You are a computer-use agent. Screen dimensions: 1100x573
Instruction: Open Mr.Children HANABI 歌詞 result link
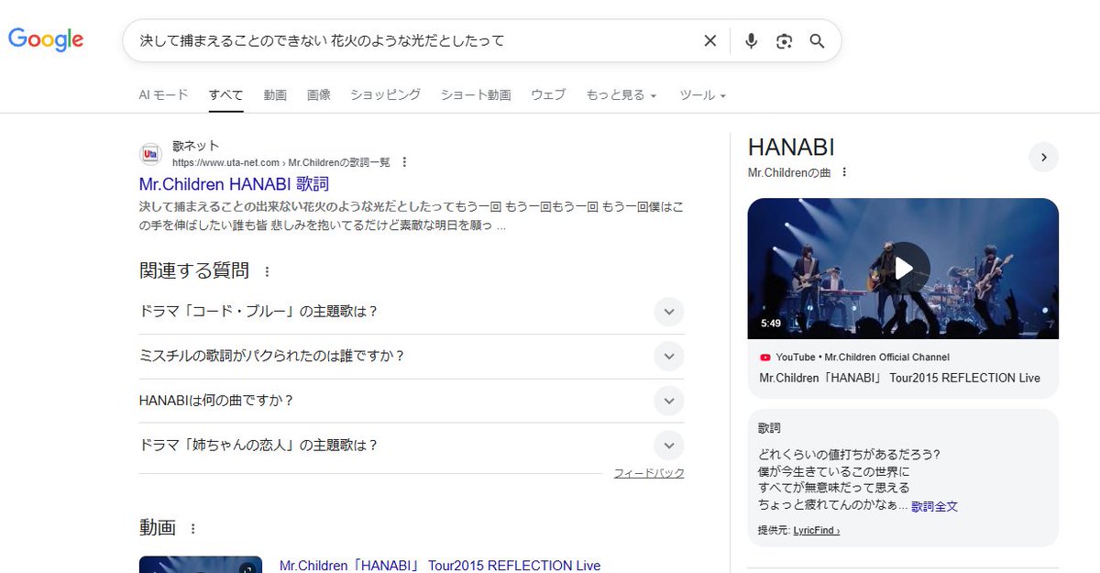234,183
